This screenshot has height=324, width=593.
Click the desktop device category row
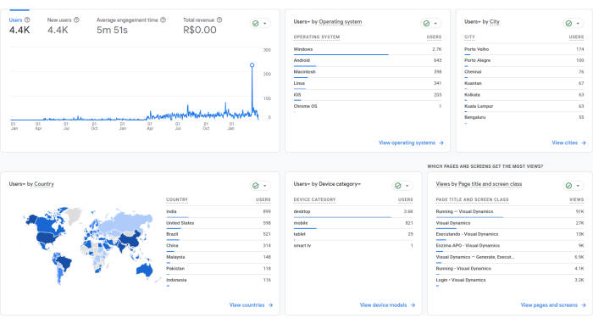[353, 212]
